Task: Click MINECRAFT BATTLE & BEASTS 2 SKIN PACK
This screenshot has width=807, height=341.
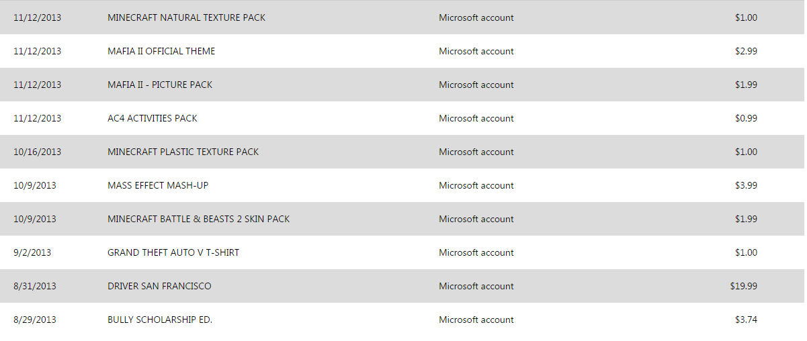Action: pos(198,219)
